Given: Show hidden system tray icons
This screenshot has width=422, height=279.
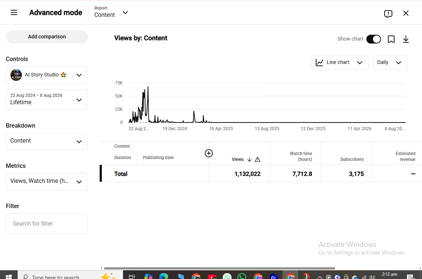Looking at the screenshot, I should point(320,277).
